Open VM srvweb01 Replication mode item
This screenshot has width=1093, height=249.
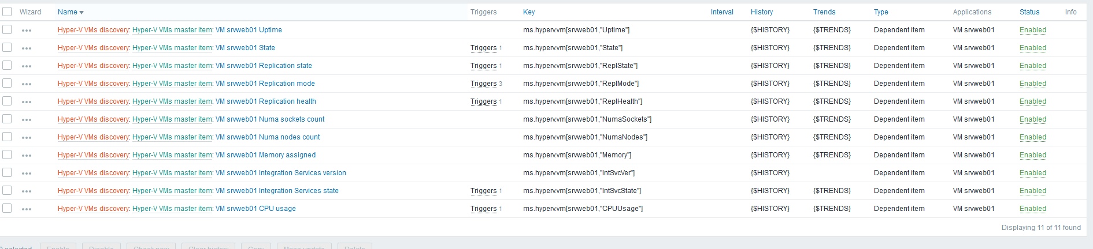(x=265, y=84)
